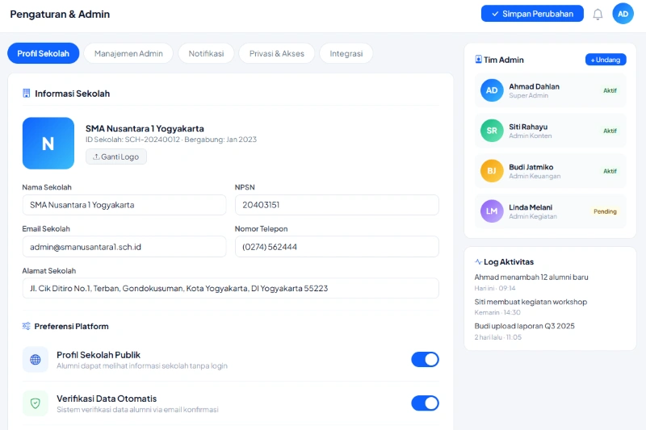Click the globe icon for Profil Sekolah Publik
Screen dimensions: 646x430
tap(36, 360)
